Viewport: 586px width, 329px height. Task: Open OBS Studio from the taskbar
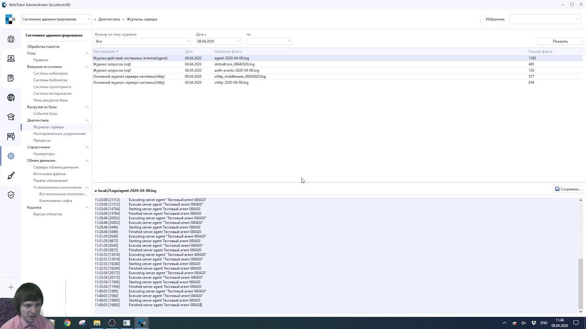point(112,323)
